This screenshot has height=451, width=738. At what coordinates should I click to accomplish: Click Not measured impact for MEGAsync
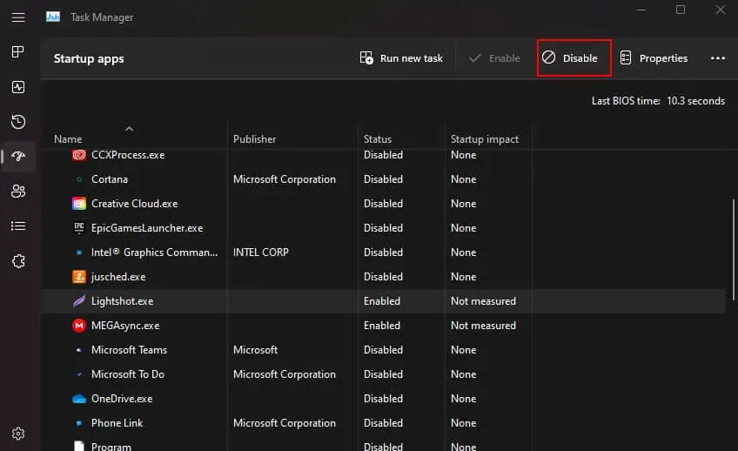(483, 326)
